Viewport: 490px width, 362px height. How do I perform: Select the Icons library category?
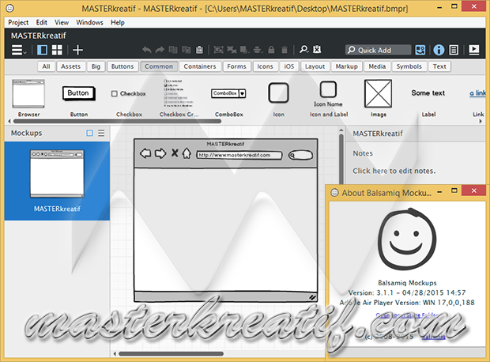click(265, 66)
